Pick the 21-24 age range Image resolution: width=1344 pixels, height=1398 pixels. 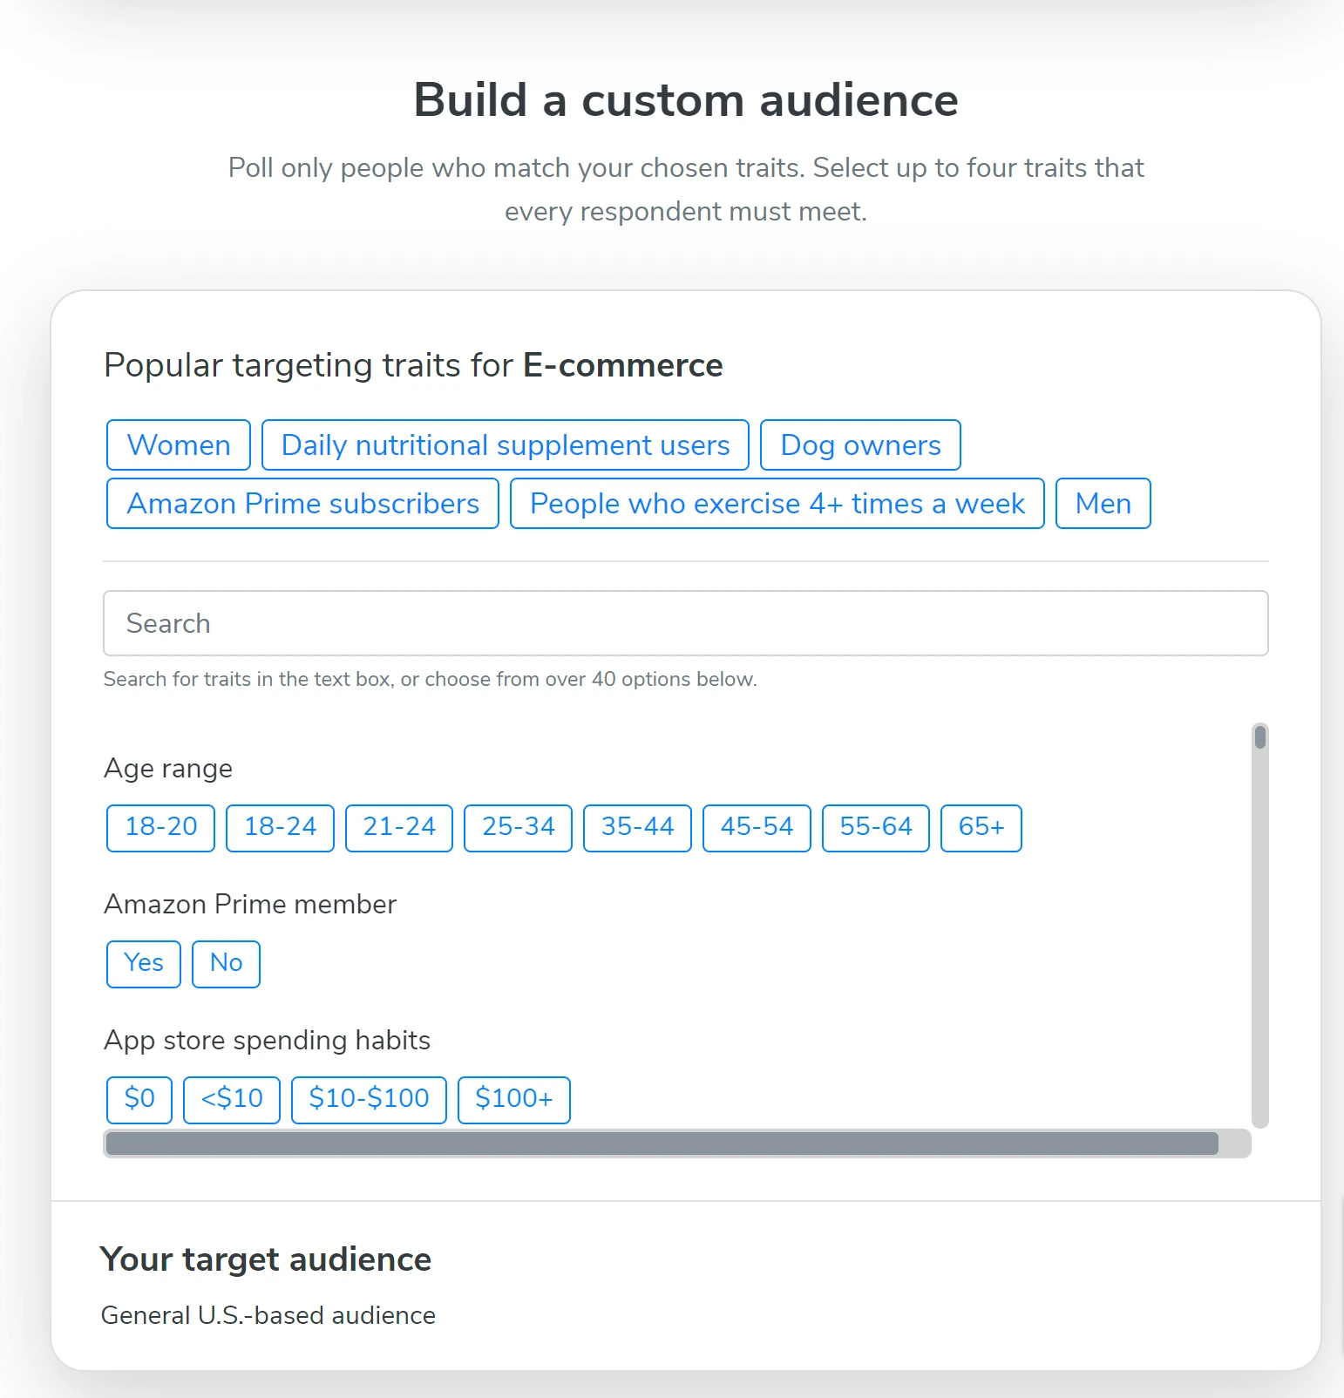click(399, 827)
